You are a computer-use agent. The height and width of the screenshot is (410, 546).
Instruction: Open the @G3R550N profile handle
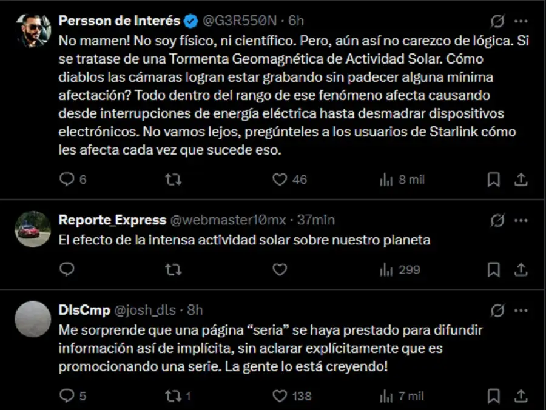(x=239, y=21)
